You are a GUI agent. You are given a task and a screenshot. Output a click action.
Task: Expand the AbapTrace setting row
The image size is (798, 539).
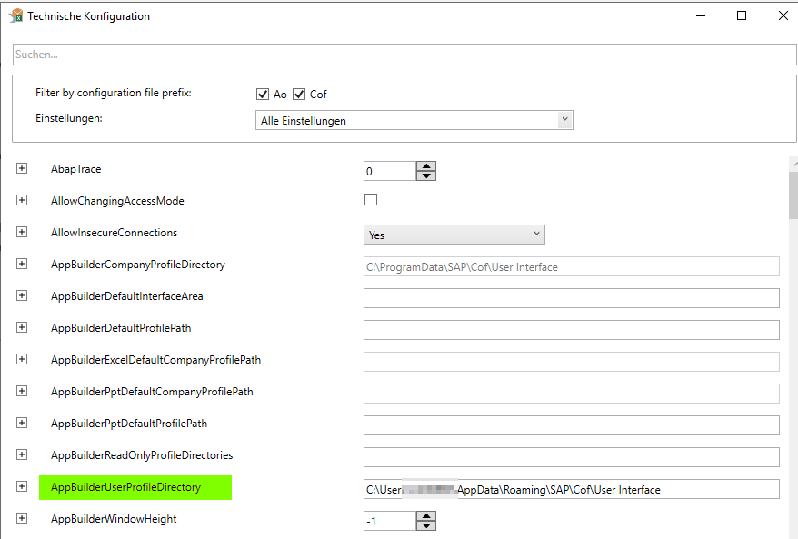[x=22, y=169]
